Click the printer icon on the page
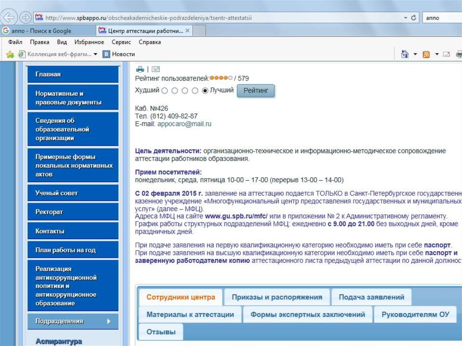462x346 pixels. coord(140,69)
